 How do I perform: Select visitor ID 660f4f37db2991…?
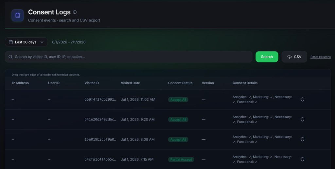[x=100, y=100]
